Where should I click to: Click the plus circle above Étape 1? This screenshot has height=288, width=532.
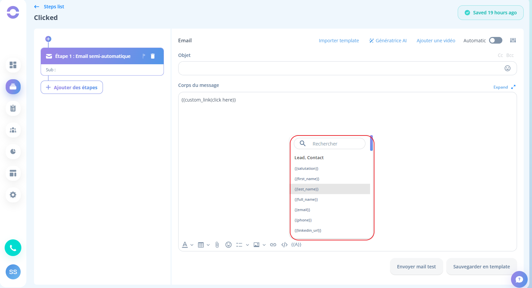48,39
